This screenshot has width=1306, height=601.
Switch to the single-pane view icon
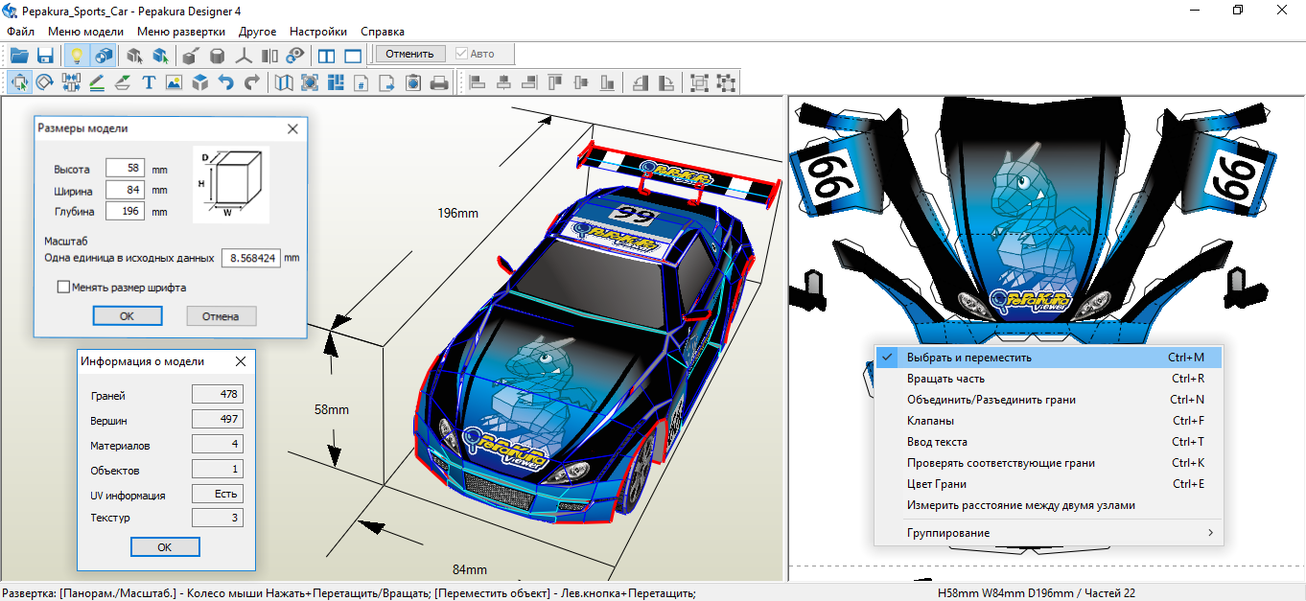pos(353,55)
